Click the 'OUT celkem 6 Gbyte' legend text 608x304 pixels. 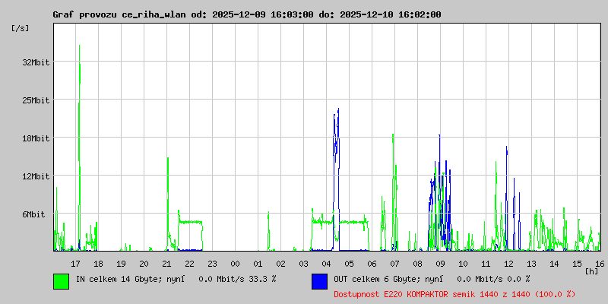[x=376, y=279]
